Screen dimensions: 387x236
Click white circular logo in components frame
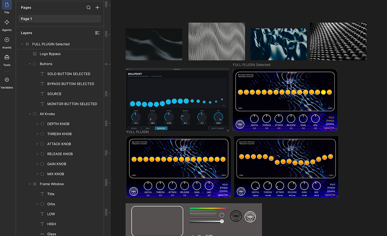(250, 217)
